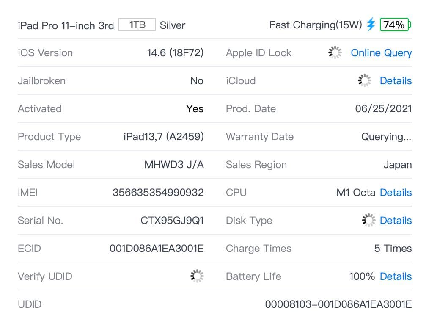Click the loading spinner beside Apple ID Lock
Viewport: 440px width, 326px height.
click(335, 53)
